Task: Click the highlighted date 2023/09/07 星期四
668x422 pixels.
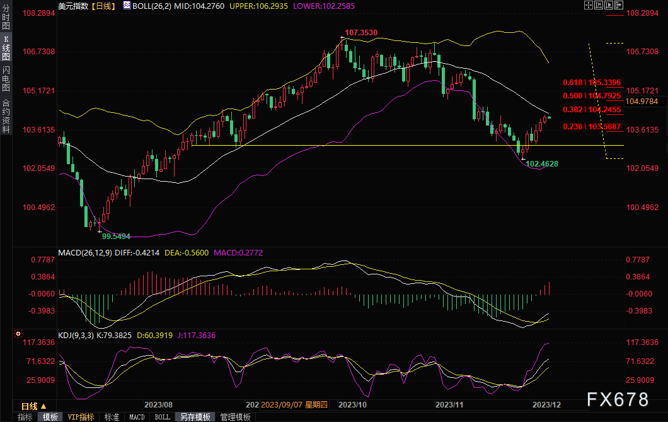Action: 294,405
